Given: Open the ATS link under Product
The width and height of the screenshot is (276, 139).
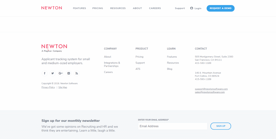Looking at the screenshot, I should (138, 69).
